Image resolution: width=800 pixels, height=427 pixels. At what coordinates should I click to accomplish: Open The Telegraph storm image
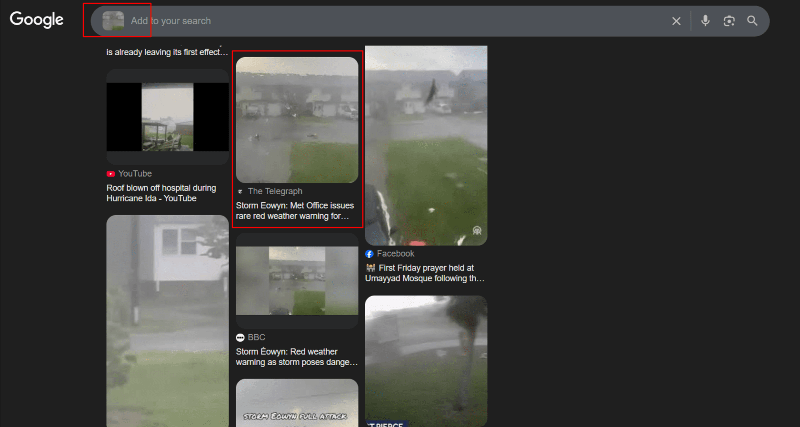coord(297,120)
